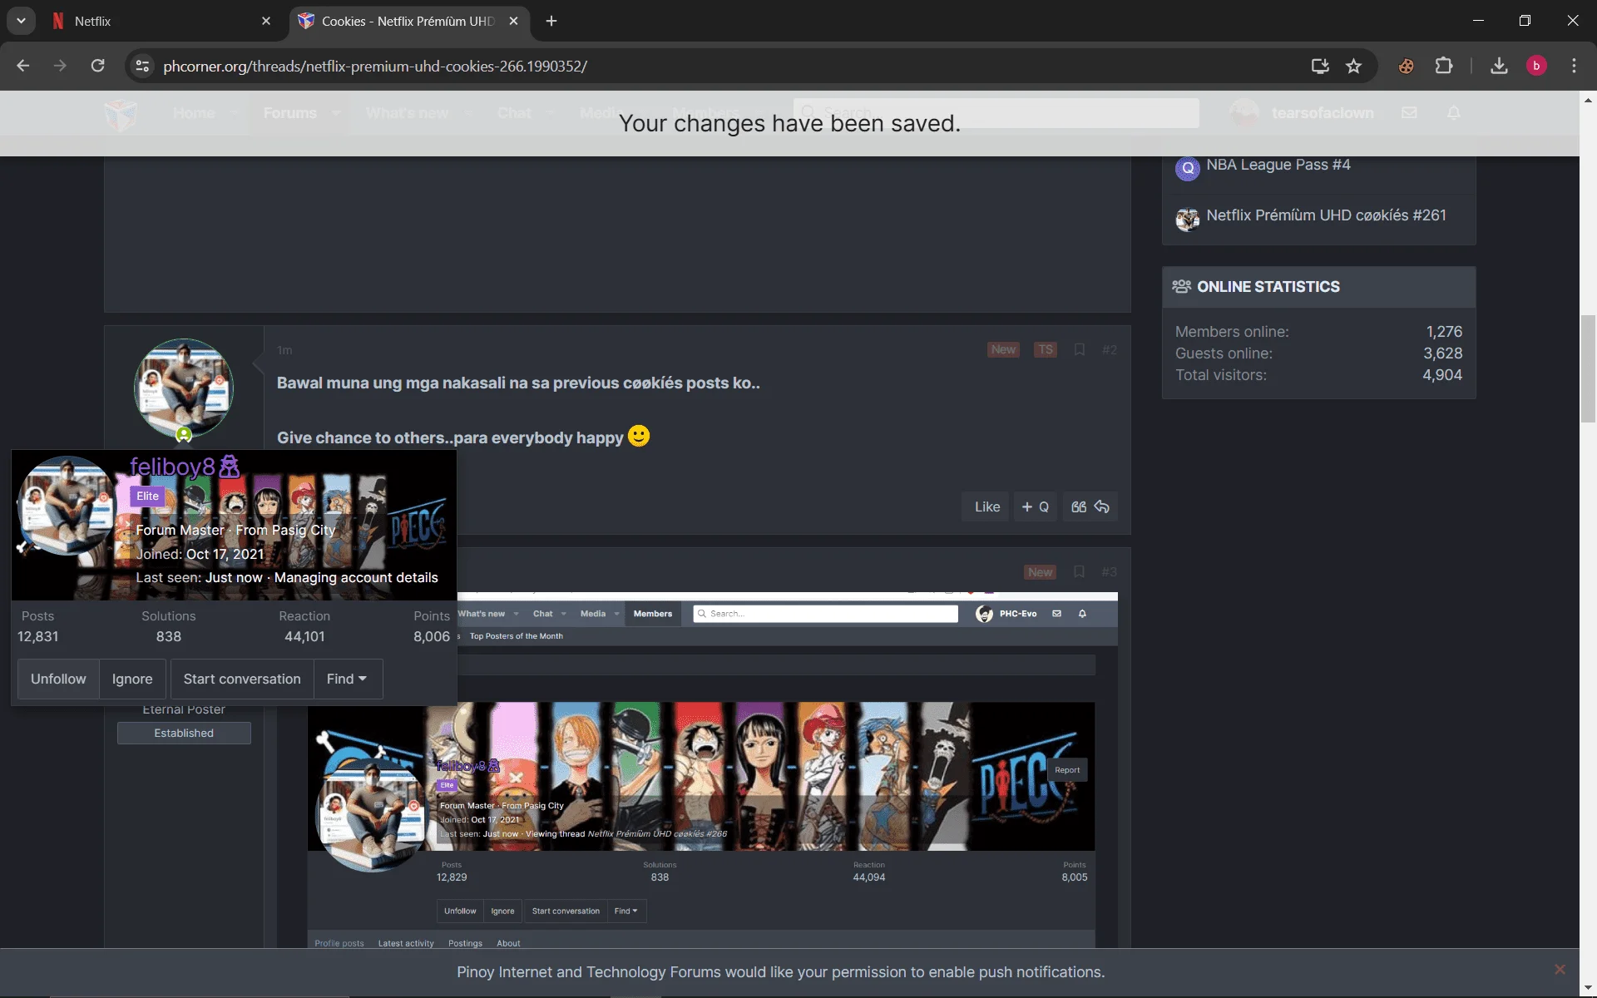This screenshot has height=998, width=1597.
Task: Open Chrome three-dot menu
Action: pyautogui.click(x=1574, y=66)
